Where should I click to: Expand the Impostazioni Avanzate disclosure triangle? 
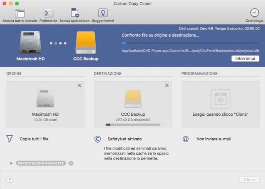[11, 163]
